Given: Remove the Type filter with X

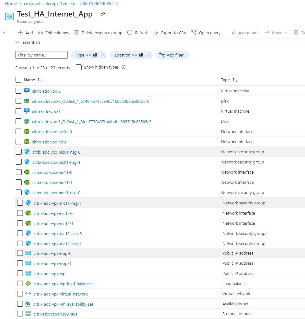Looking at the screenshot, I should pos(103,55).
